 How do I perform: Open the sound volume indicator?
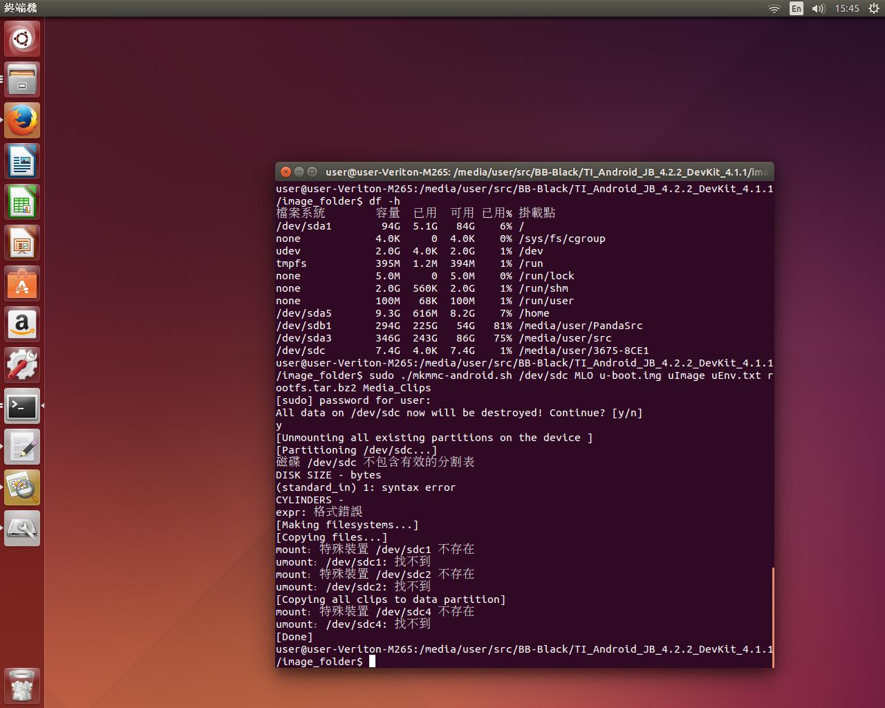819,8
